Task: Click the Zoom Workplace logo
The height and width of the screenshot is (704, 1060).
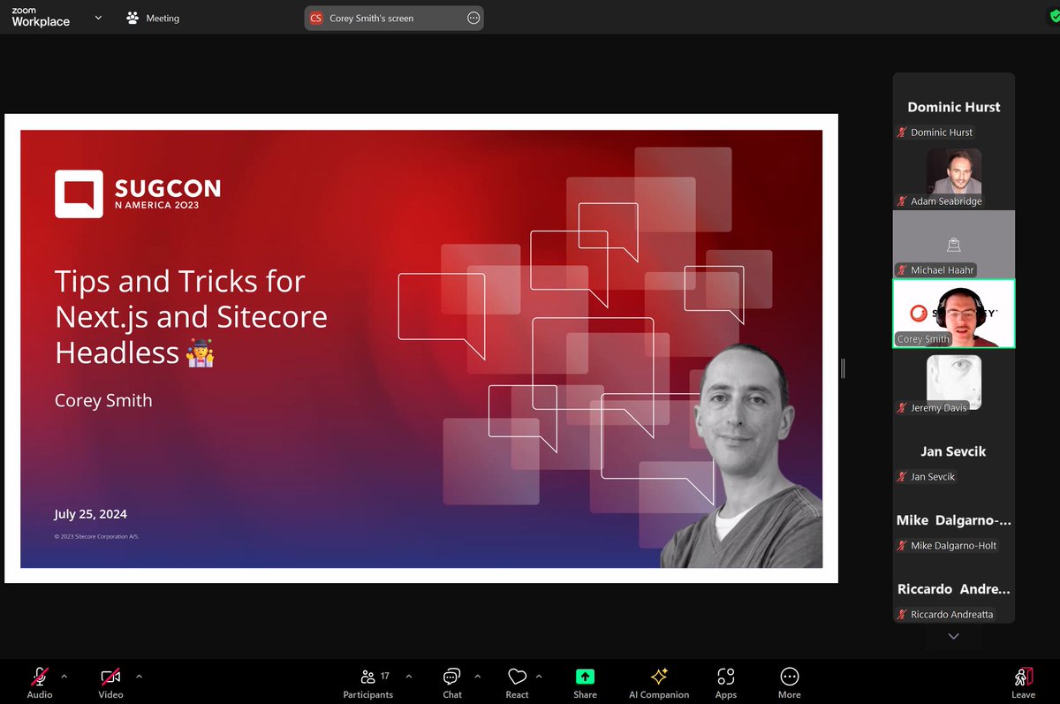Action: [x=41, y=18]
